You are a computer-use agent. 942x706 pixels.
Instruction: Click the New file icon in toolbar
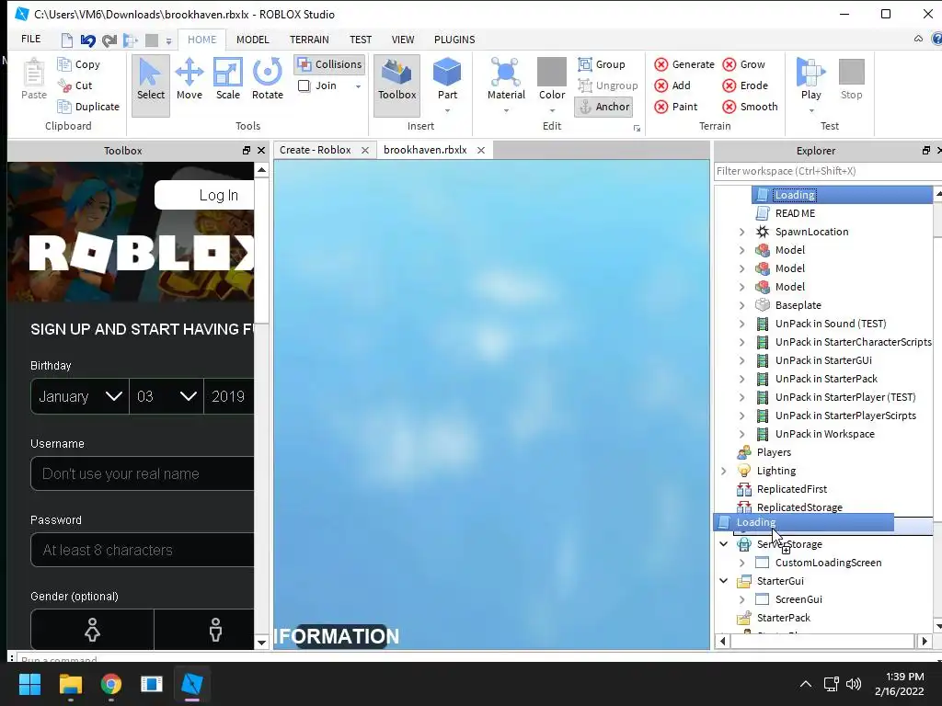tap(66, 40)
